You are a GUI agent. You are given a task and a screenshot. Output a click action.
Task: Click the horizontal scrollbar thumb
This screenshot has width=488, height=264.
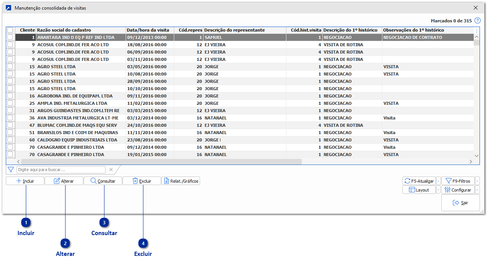tap(162, 161)
